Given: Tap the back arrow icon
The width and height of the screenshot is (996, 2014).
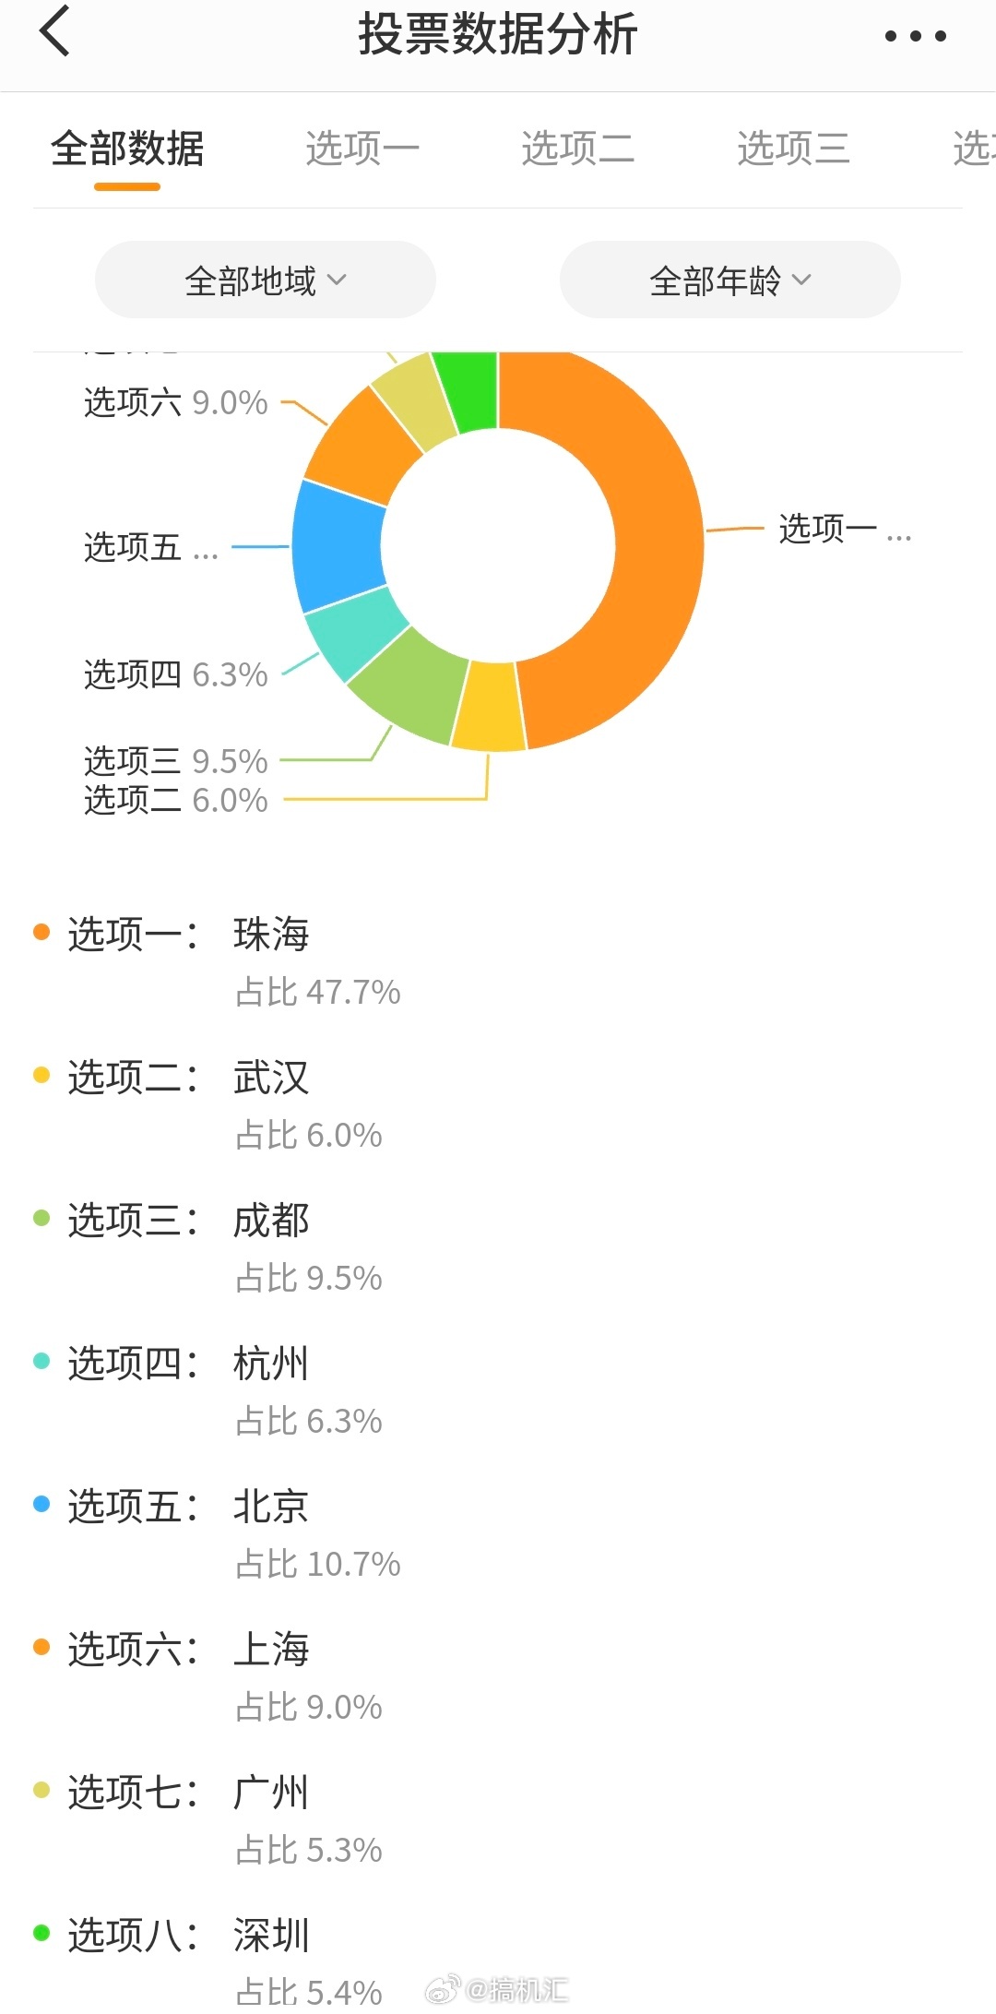Looking at the screenshot, I should pyautogui.click(x=55, y=31).
